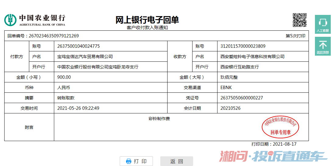Select payee name 西安爱炫铃电子信息科技有限公司
Image resolution: width=332 pixels, height=166 pixels.
pos(253,57)
